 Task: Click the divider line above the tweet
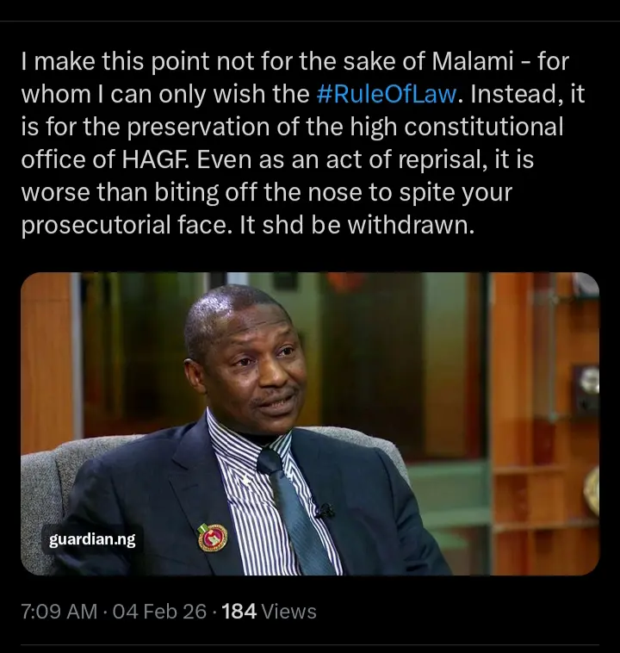[x=310, y=21]
